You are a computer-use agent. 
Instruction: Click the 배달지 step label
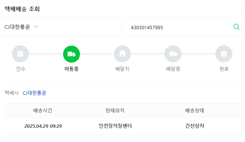[122, 69]
